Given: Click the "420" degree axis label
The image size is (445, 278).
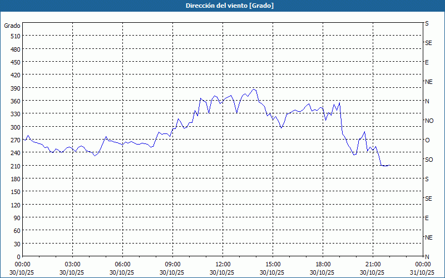Looking at the screenshot, I should tap(16, 75).
